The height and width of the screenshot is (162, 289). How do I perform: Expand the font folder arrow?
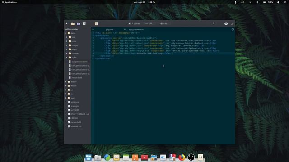[67, 37]
